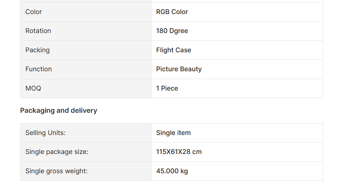Select the RGB Color value
The image size is (344, 186).
pos(172,12)
